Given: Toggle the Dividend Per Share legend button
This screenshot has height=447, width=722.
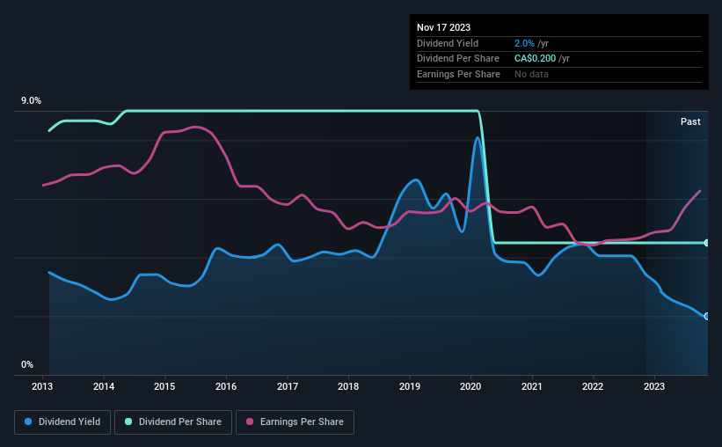Looking at the screenshot, I should (x=173, y=422).
